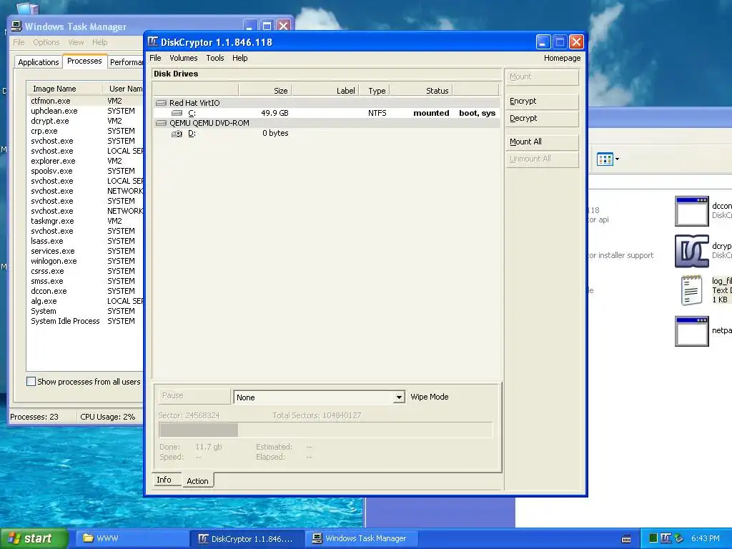Sort by User Name column header
Image resolution: width=732 pixels, height=549 pixels.
click(x=124, y=89)
